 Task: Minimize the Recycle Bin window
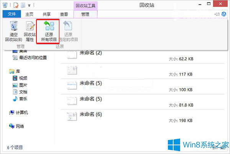coord(200,5)
